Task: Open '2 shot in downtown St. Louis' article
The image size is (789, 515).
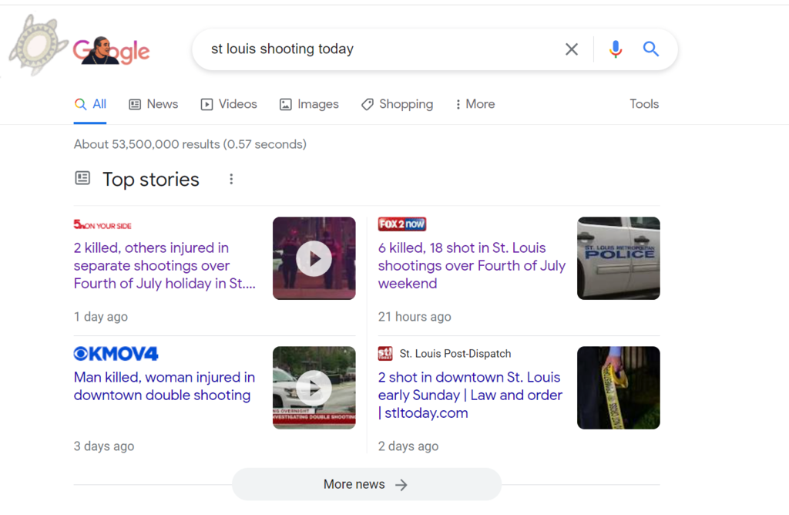Action: [x=470, y=395]
